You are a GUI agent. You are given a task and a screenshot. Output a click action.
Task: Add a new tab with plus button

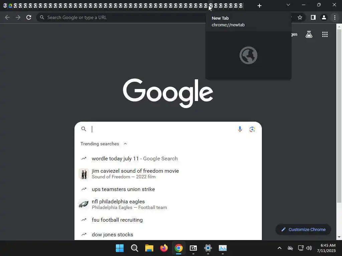pyautogui.click(x=259, y=6)
